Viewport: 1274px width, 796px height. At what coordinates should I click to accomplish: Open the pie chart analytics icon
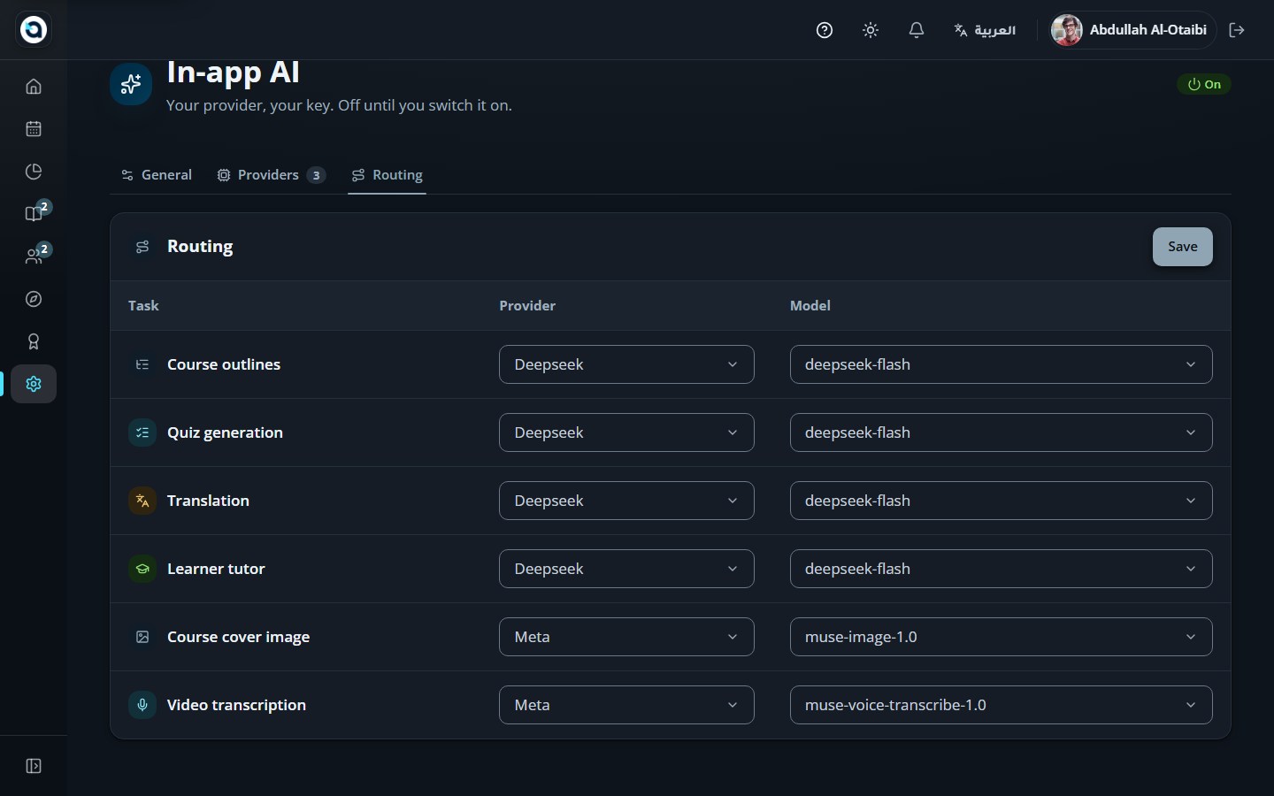(34, 172)
